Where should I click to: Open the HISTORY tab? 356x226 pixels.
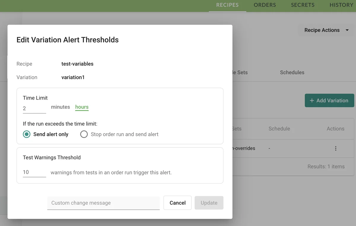[341, 5]
